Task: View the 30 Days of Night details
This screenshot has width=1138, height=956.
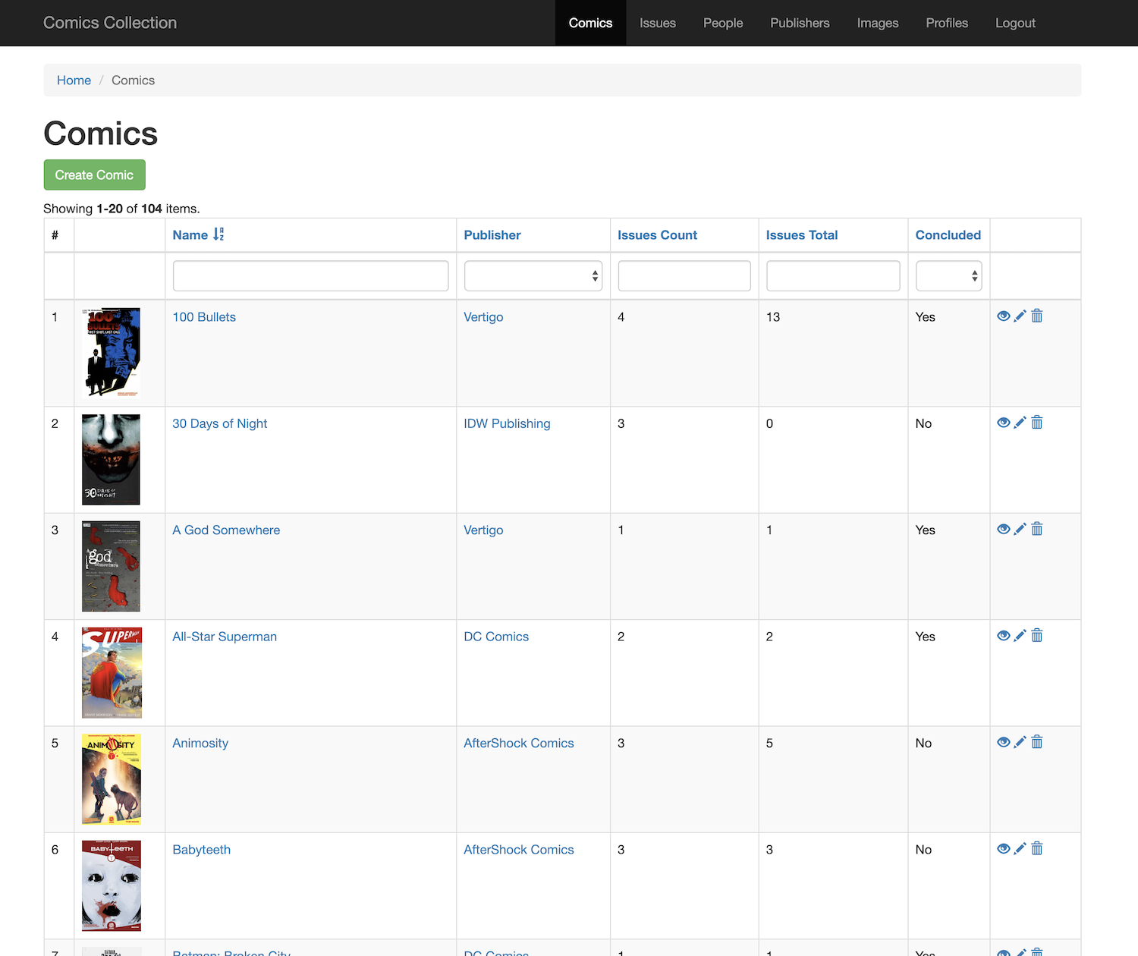Action: (1003, 423)
